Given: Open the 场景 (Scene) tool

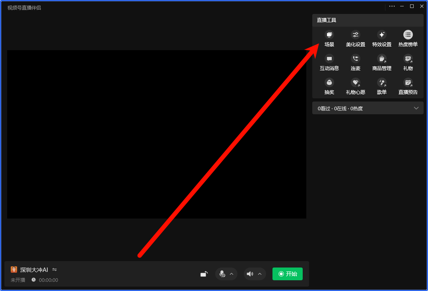Looking at the screenshot, I should click(x=329, y=38).
